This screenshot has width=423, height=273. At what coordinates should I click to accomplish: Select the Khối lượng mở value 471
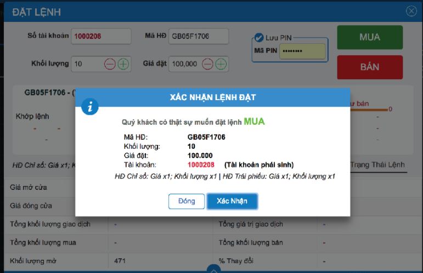point(120,261)
